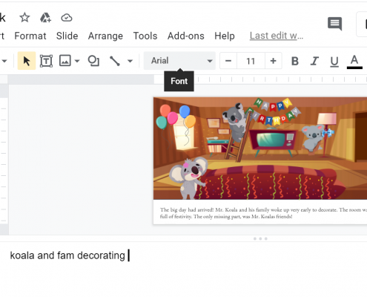Click the Add to Drive icon
The height and width of the screenshot is (297, 367).
pos(45,18)
